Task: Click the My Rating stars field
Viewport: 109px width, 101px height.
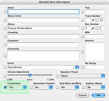Action: click(x=95, y=67)
